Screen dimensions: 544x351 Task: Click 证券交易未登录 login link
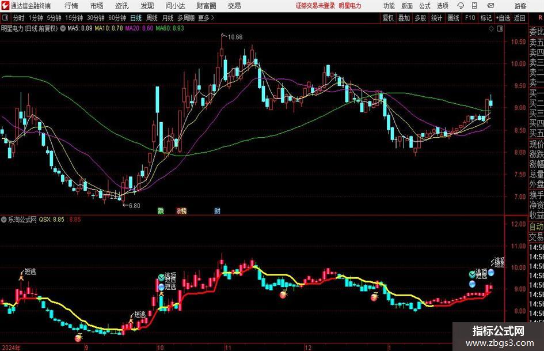pos(315,6)
